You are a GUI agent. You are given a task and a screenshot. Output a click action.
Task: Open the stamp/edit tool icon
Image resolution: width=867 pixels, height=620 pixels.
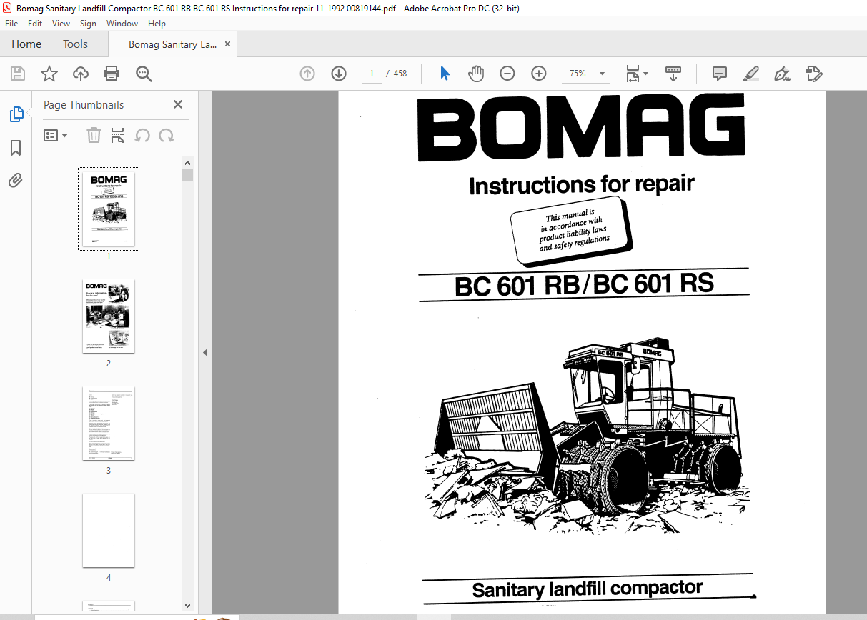coord(813,74)
